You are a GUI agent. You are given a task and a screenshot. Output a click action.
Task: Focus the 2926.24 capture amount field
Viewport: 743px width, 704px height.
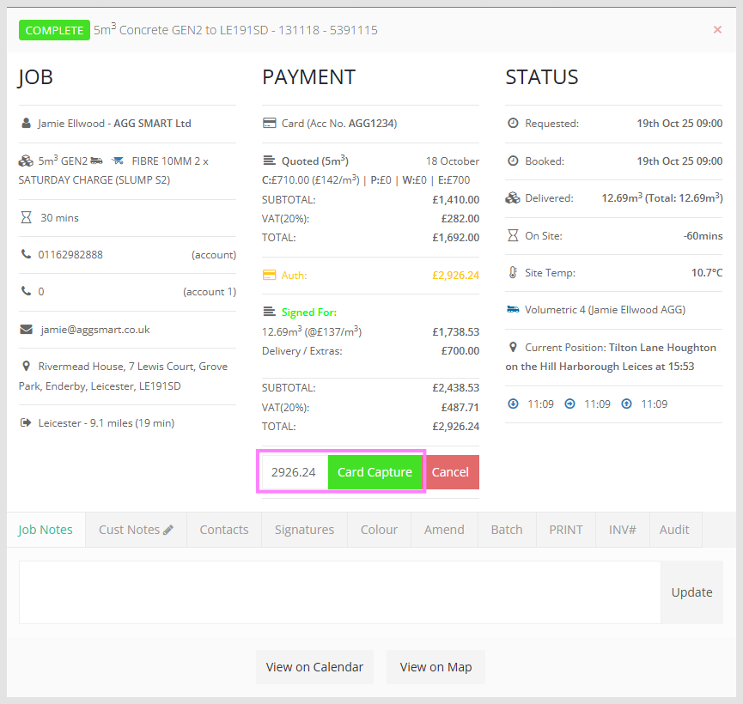point(295,472)
